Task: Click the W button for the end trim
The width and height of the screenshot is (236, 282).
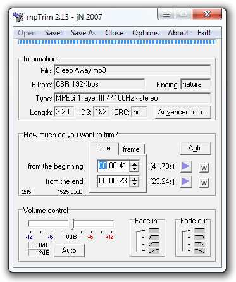Action: [x=204, y=183]
